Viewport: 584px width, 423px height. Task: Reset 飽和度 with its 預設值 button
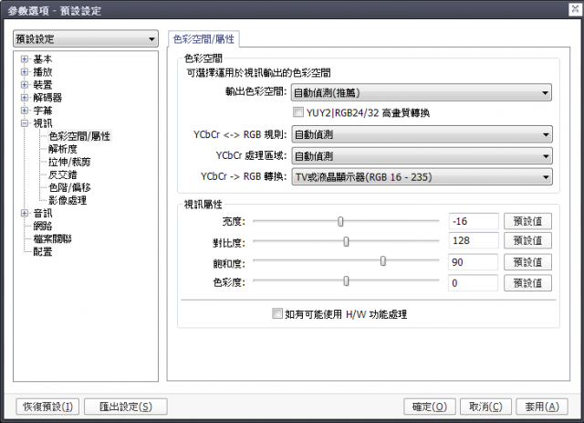(x=527, y=262)
